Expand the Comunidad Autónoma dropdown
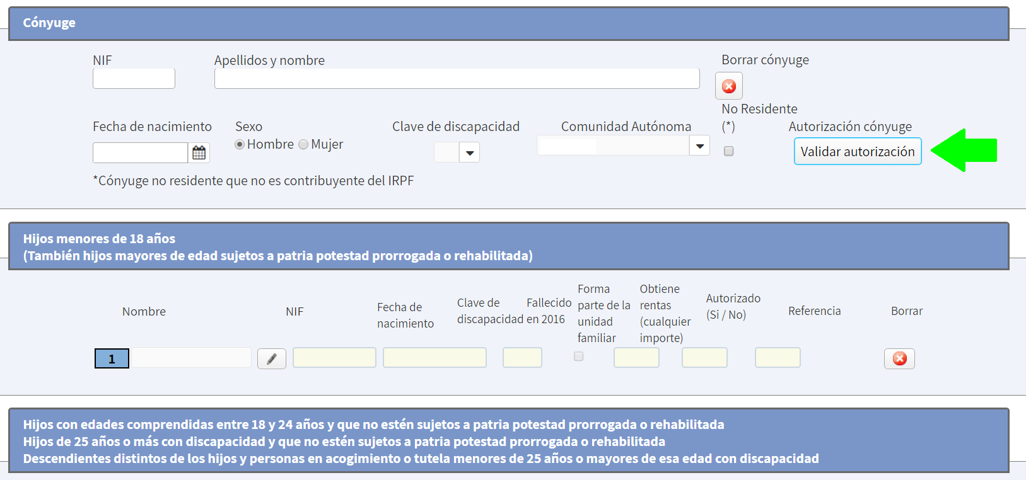 (699, 146)
